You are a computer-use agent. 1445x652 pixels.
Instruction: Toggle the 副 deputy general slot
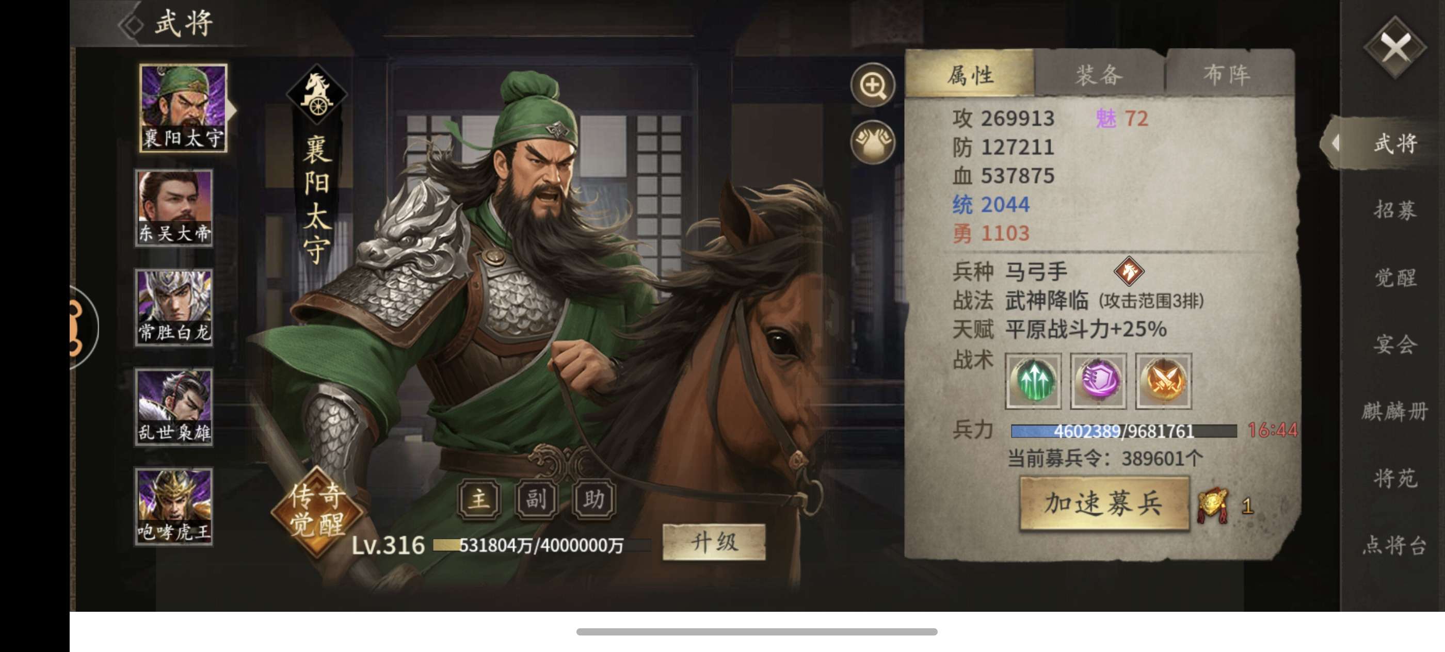point(536,498)
